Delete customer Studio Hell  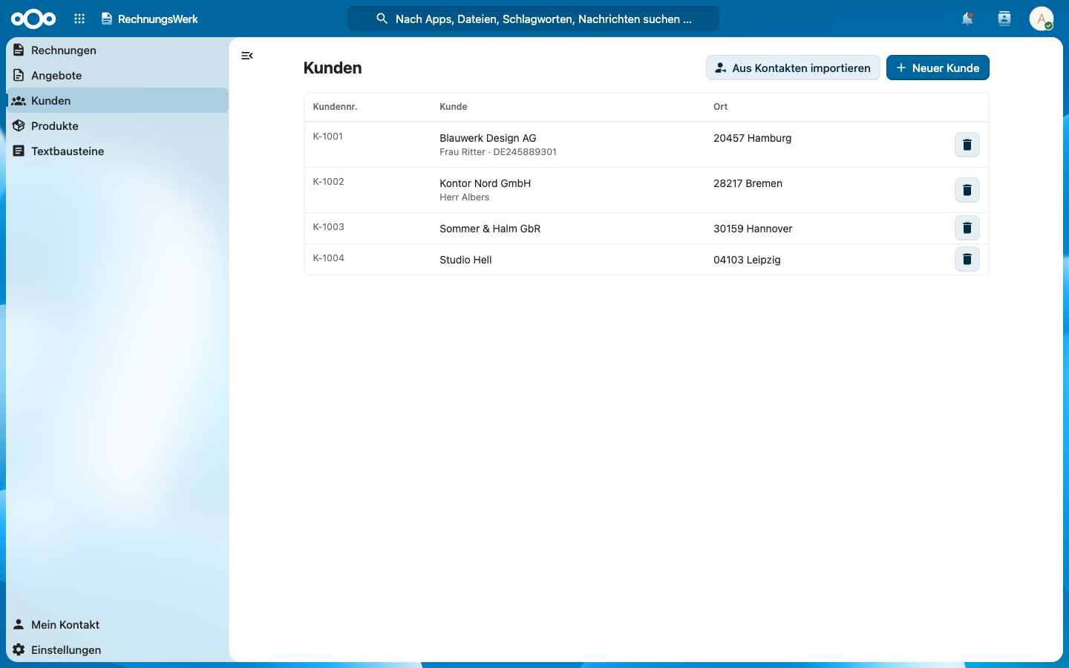pos(967,259)
